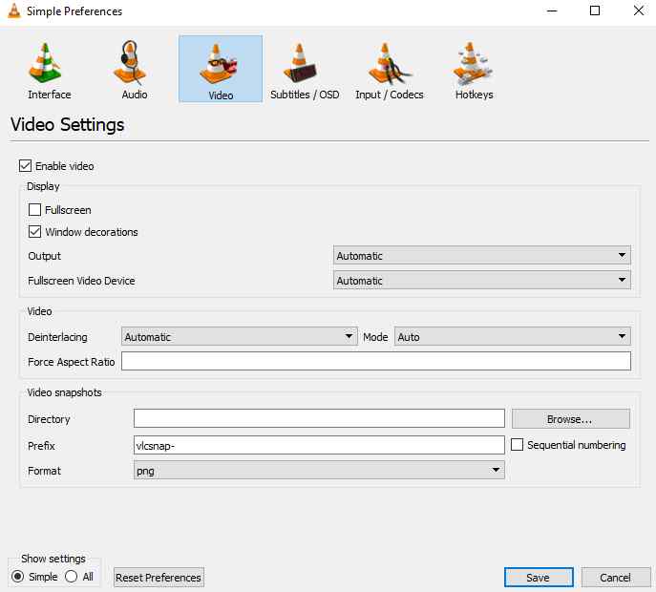This screenshot has width=656, height=592.
Task: Open the Audio preferences headphone cone icon
Action: coord(131,62)
